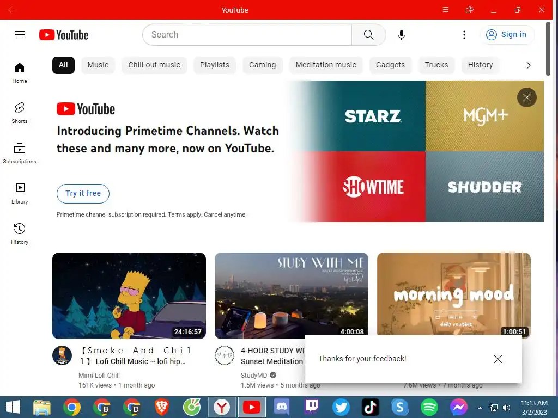Viewport: 558px width, 418px height.
Task: Select the Gaming filter chip
Action: coord(262,65)
